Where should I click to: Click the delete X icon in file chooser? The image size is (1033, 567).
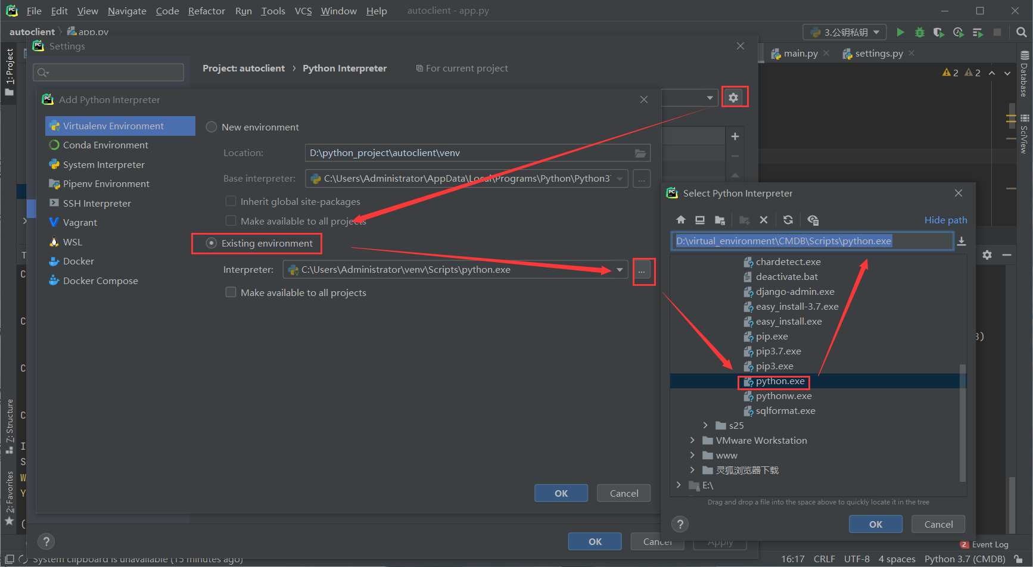pos(764,220)
